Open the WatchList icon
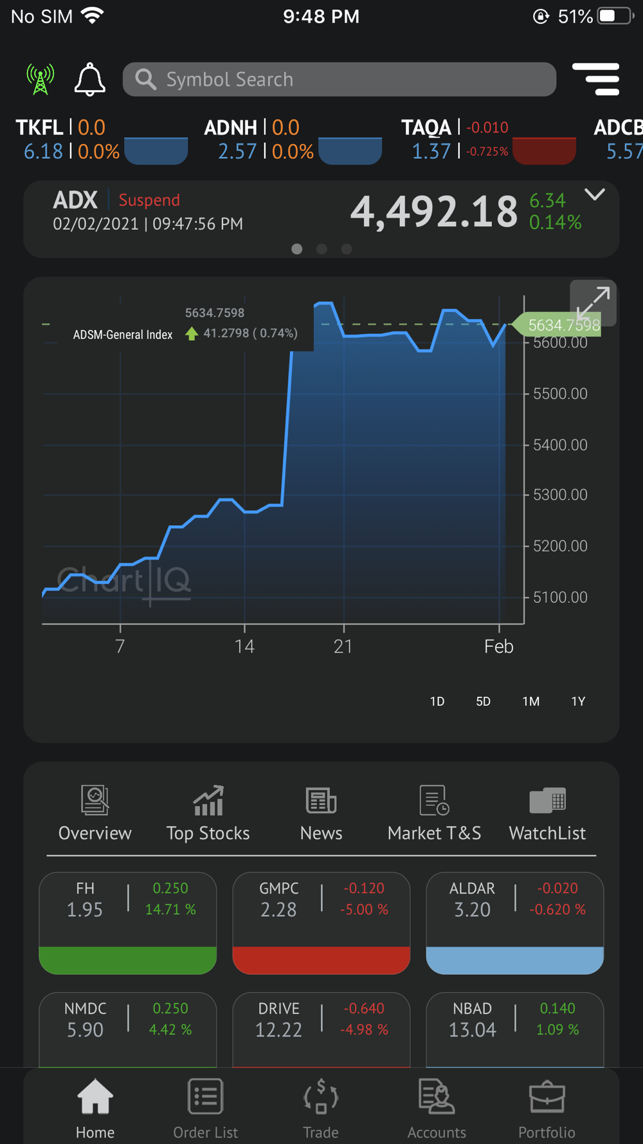The width and height of the screenshot is (643, 1144). tap(548, 800)
